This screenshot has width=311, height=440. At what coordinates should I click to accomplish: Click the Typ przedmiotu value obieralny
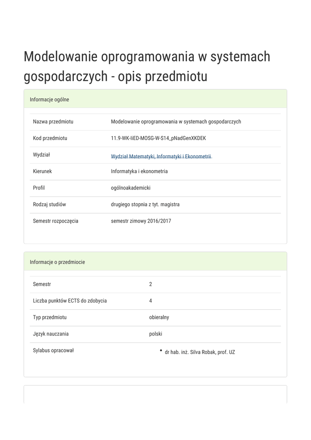click(x=159, y=317)
